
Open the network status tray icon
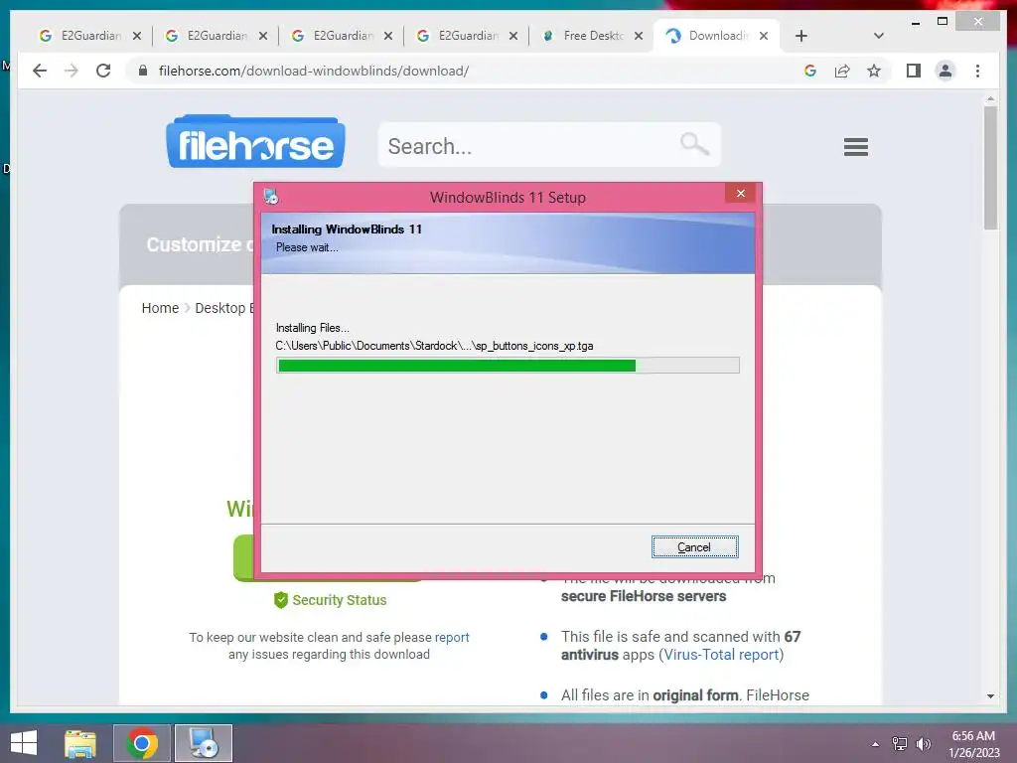tap(900, 744)
